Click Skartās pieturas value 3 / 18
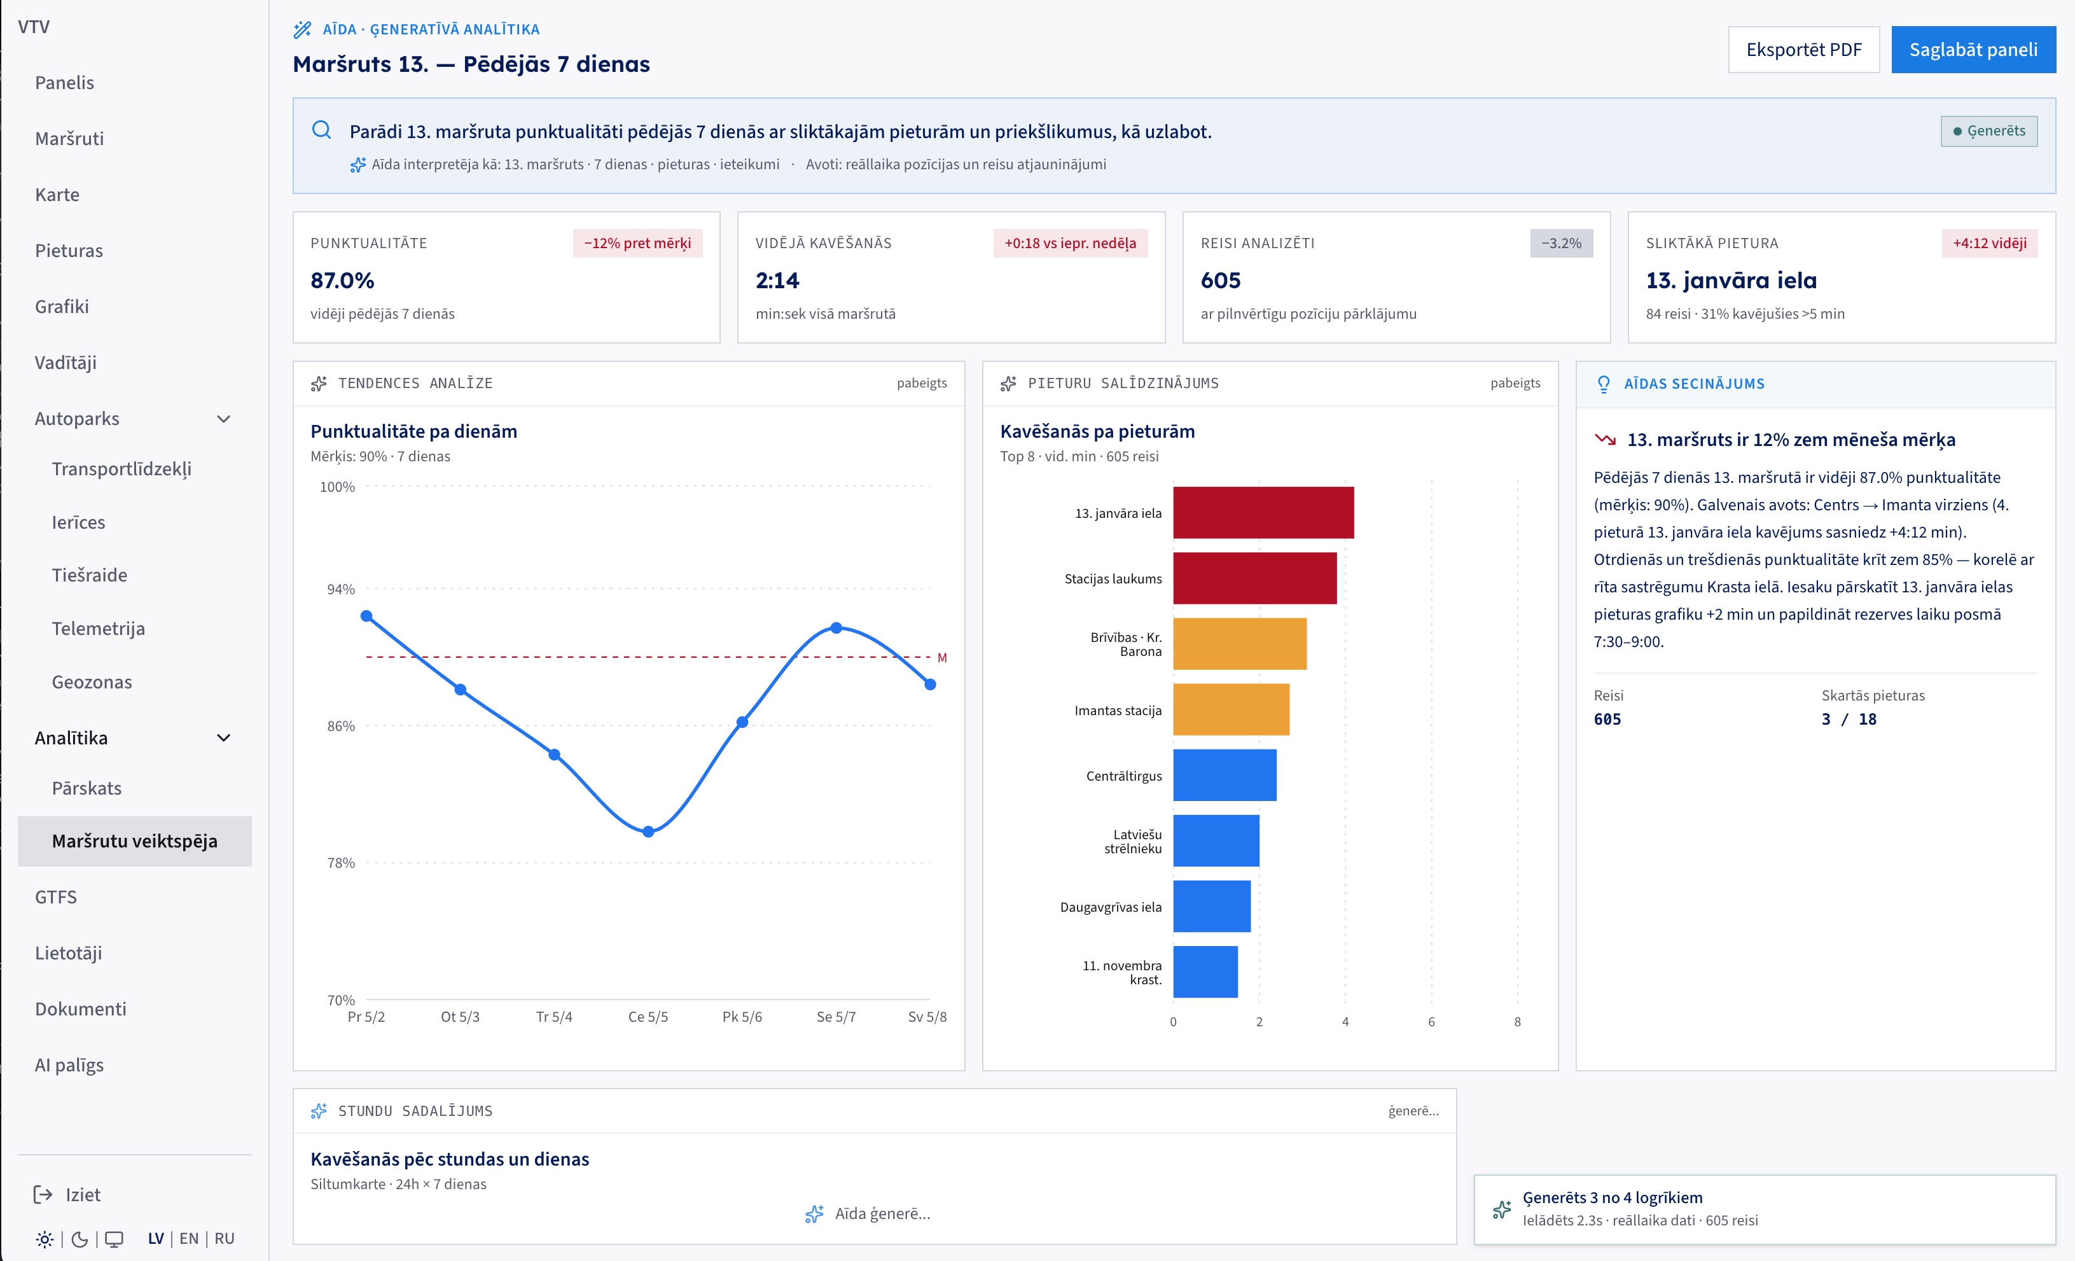The width and height of the screenshot is (2075, 1261). [x=1849, y=720]
